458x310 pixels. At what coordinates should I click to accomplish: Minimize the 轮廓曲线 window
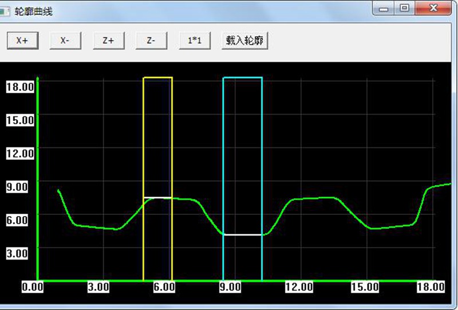tap(383, 9)
